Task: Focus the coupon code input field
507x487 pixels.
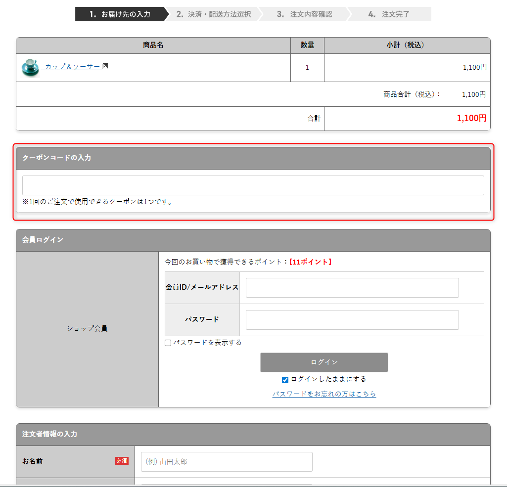Action: pyautogui.click(x=253, y=185)
